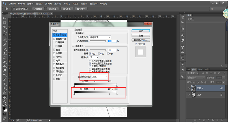Open the 混合颜色带 dropdown showing 灰色
228x123 pixels.
(x=100, y=77)
